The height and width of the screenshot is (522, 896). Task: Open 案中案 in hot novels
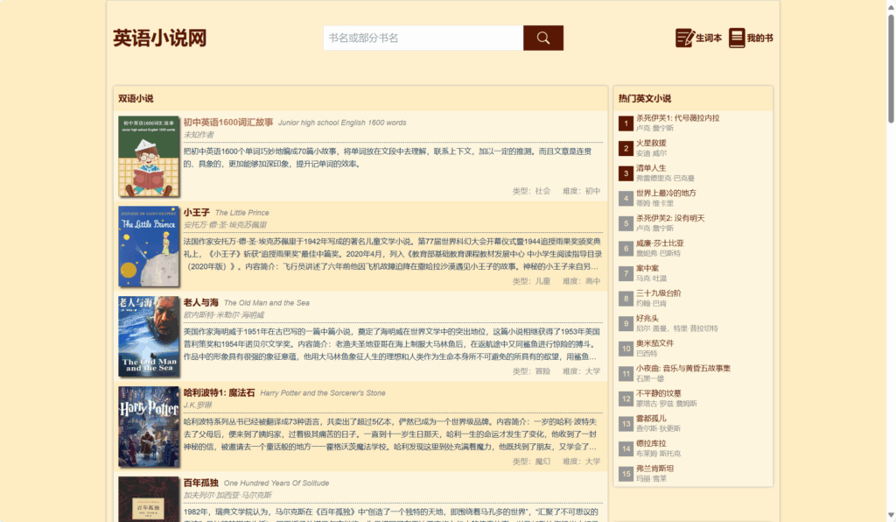647,268
